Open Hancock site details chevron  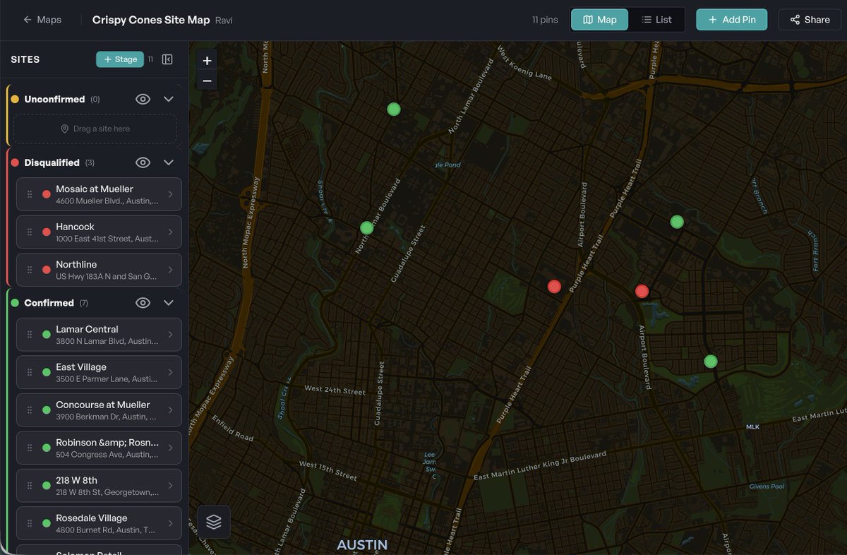170,232
